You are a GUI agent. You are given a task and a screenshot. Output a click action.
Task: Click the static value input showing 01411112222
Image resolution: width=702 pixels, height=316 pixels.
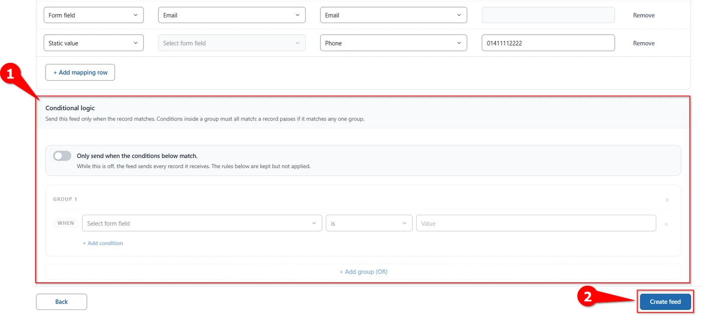point(548,43)
